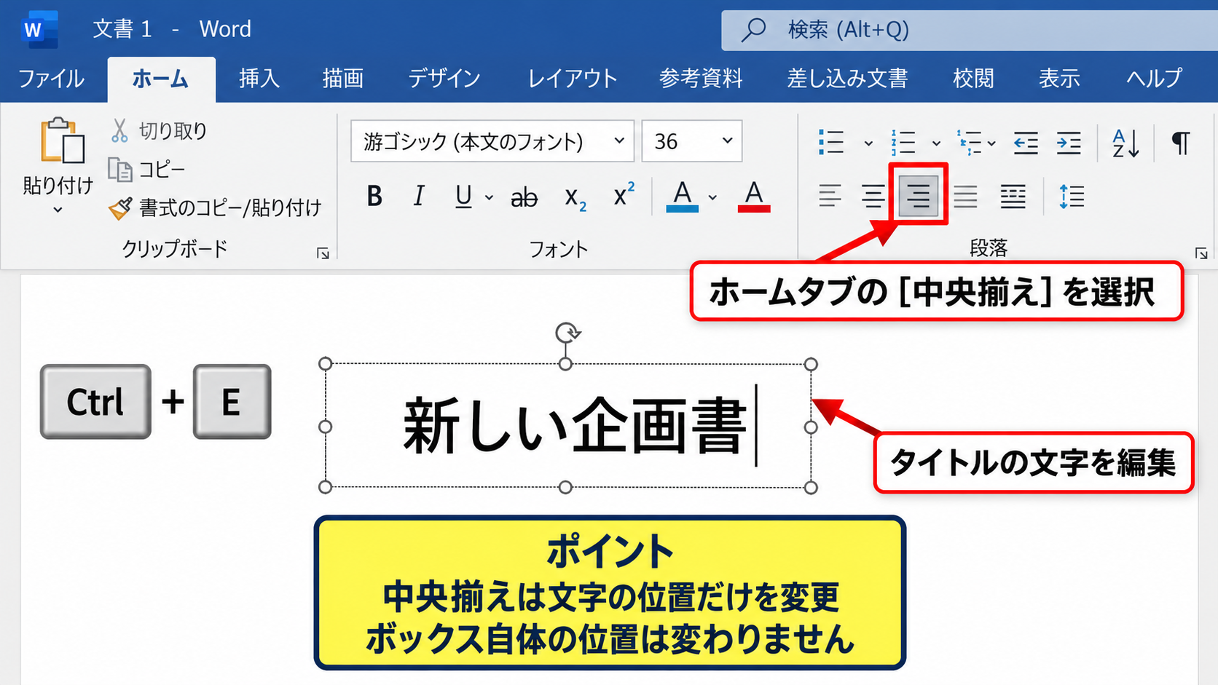
Task: Click the Copy (コピー) icon
Action: [x=120, y=170]
